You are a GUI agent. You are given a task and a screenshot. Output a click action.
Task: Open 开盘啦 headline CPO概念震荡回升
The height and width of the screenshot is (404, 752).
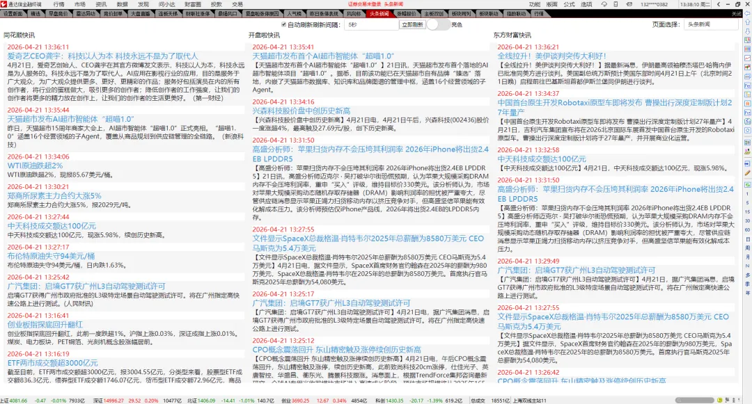pyautogui.click(x=337, y=350)
